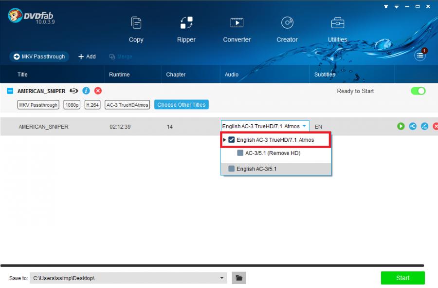Open the title bar dropdown menu icon
Viewport: 438px width, 288px height.
396,6
